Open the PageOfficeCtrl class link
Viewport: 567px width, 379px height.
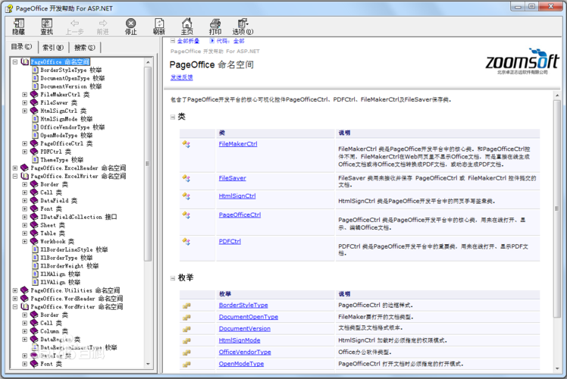tap(240, 215)
